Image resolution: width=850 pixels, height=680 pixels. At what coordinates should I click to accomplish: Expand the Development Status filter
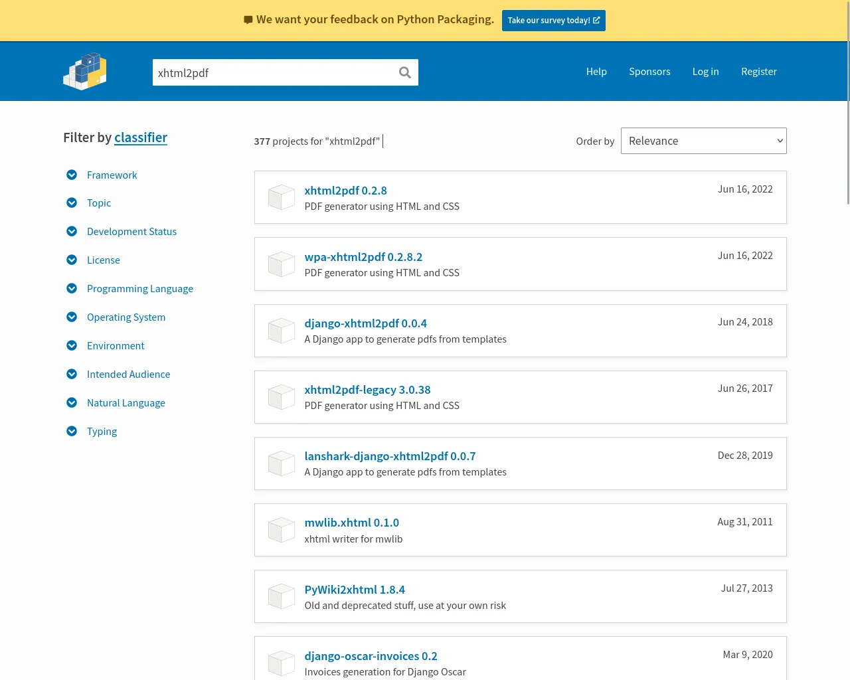click(x=131, y=232)
